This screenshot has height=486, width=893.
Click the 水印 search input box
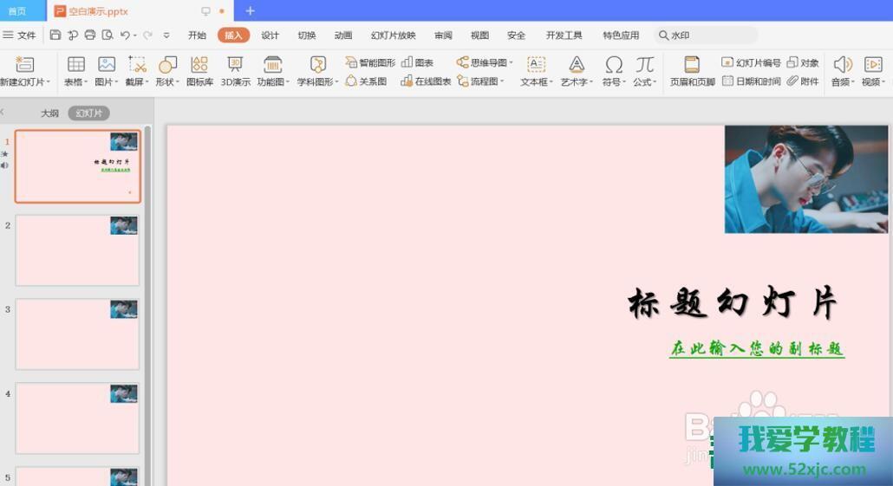tap(707, 36)
